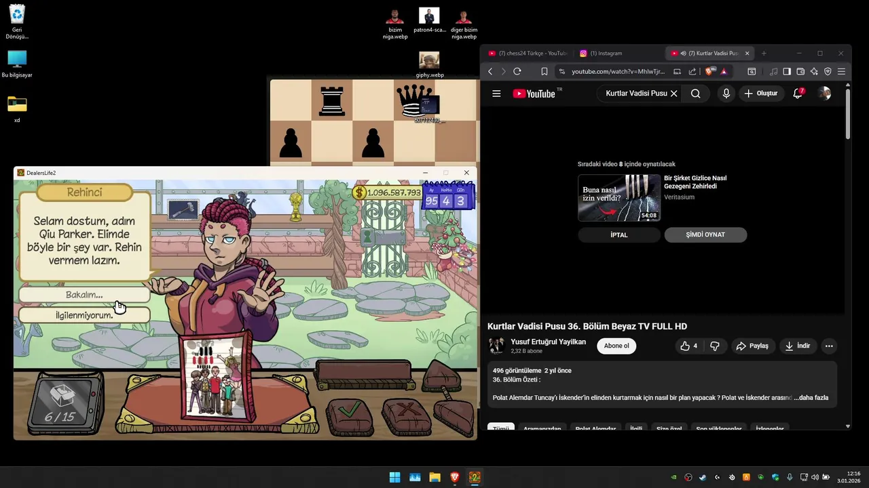
Task: Click the Brave Rewards triangle icon
Action: click(x=724, y=71)
